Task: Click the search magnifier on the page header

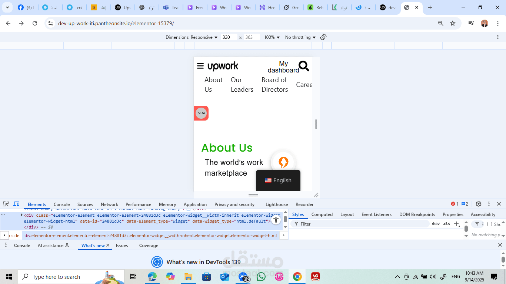Action: pyautogui.click(x=304, y=66)
